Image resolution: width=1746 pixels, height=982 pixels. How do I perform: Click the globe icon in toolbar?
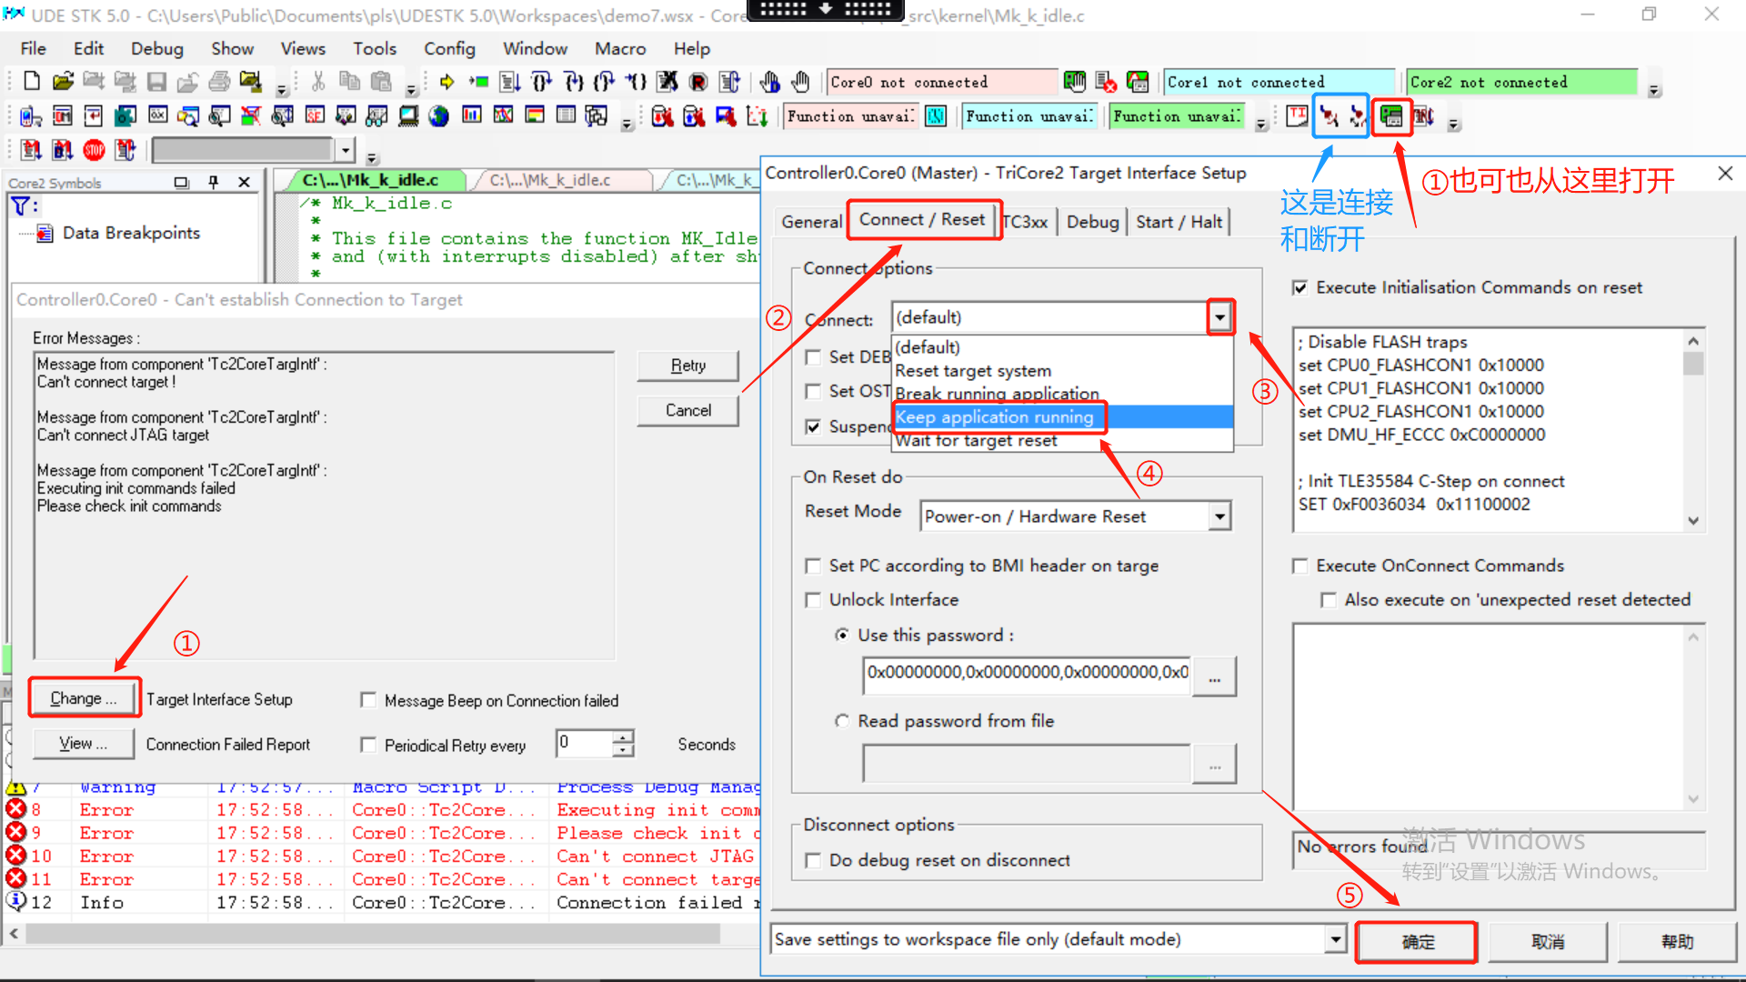[x=439, y=116]
